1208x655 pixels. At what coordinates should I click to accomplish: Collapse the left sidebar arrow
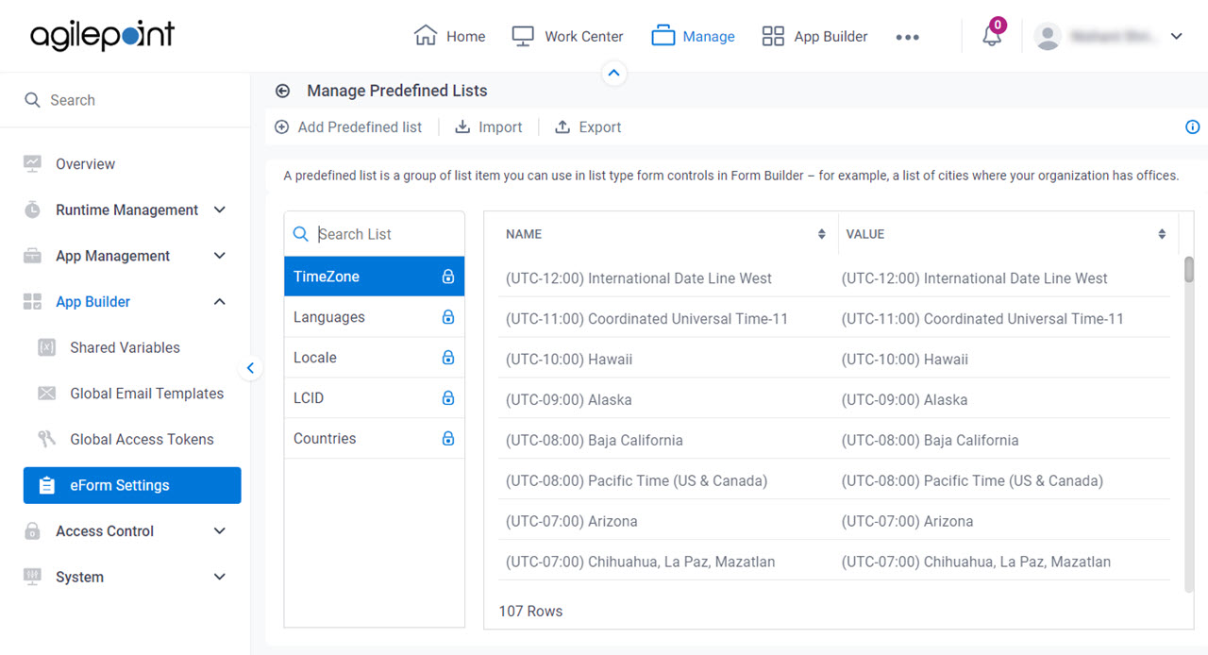coord(250,368)
